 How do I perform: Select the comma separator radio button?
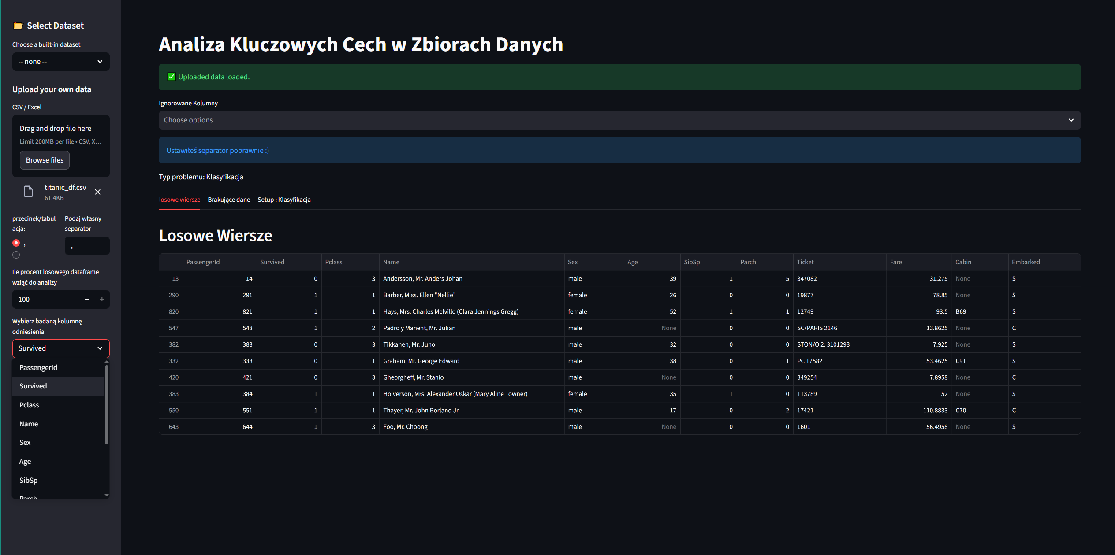click(16, 243)
